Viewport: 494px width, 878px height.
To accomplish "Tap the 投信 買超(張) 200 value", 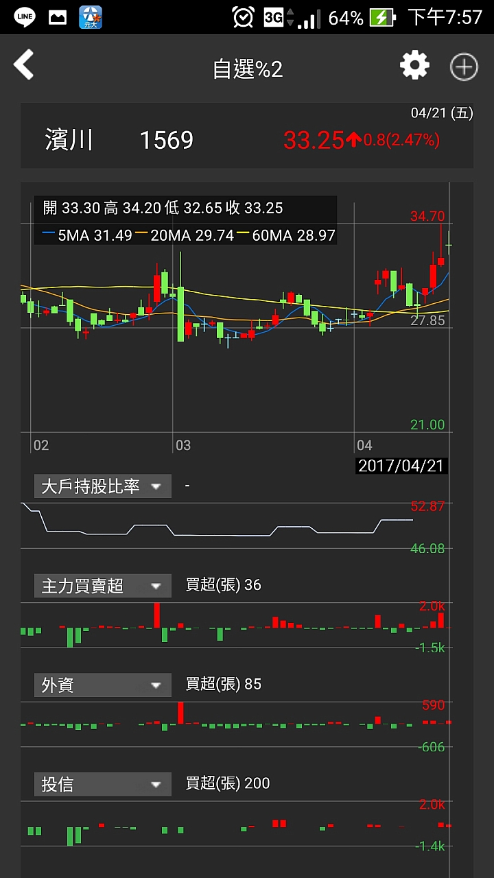I will click(x=228, y=783).
